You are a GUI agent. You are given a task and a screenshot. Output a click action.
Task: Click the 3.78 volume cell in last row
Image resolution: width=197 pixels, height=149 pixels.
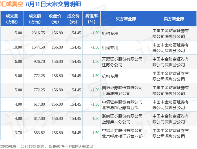[12, 133]
